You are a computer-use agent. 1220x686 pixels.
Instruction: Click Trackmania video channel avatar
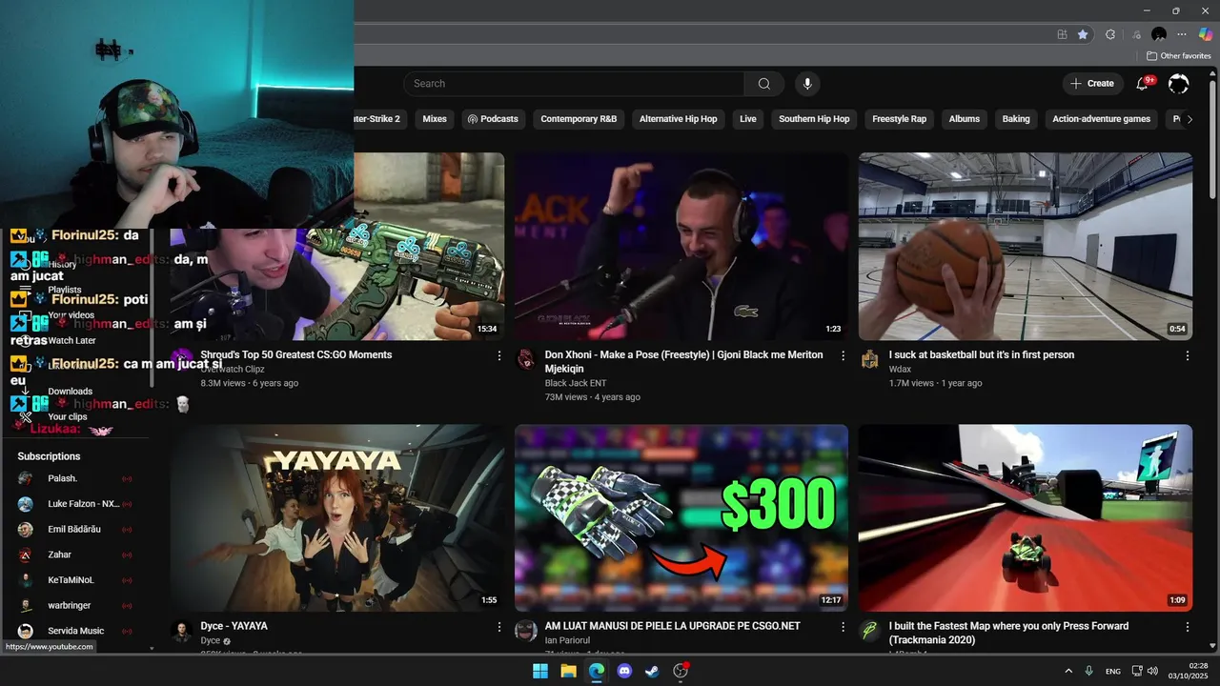click(869, 631)
